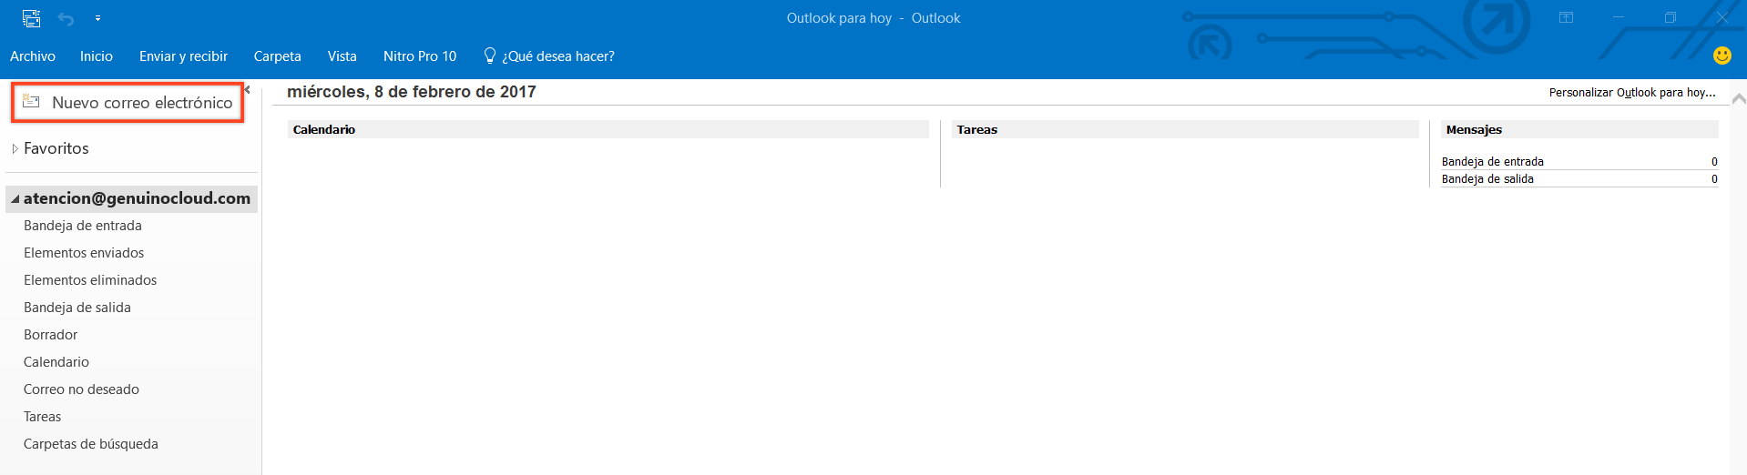Close the Outlook window
Image resolution: width=1747 pixels, height=475 pixels.
(1722, 17)
